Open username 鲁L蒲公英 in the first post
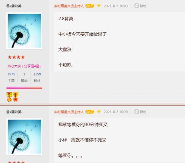Screen dimensions: 185x163 (x=14, y=6)
